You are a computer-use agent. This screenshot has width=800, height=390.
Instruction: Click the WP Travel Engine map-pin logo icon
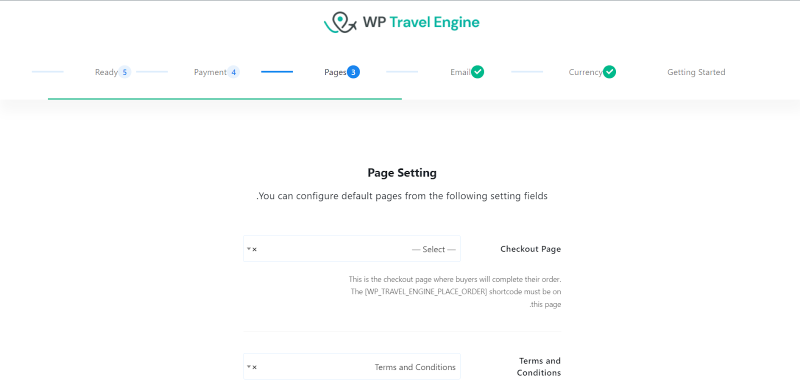(340, 22)
